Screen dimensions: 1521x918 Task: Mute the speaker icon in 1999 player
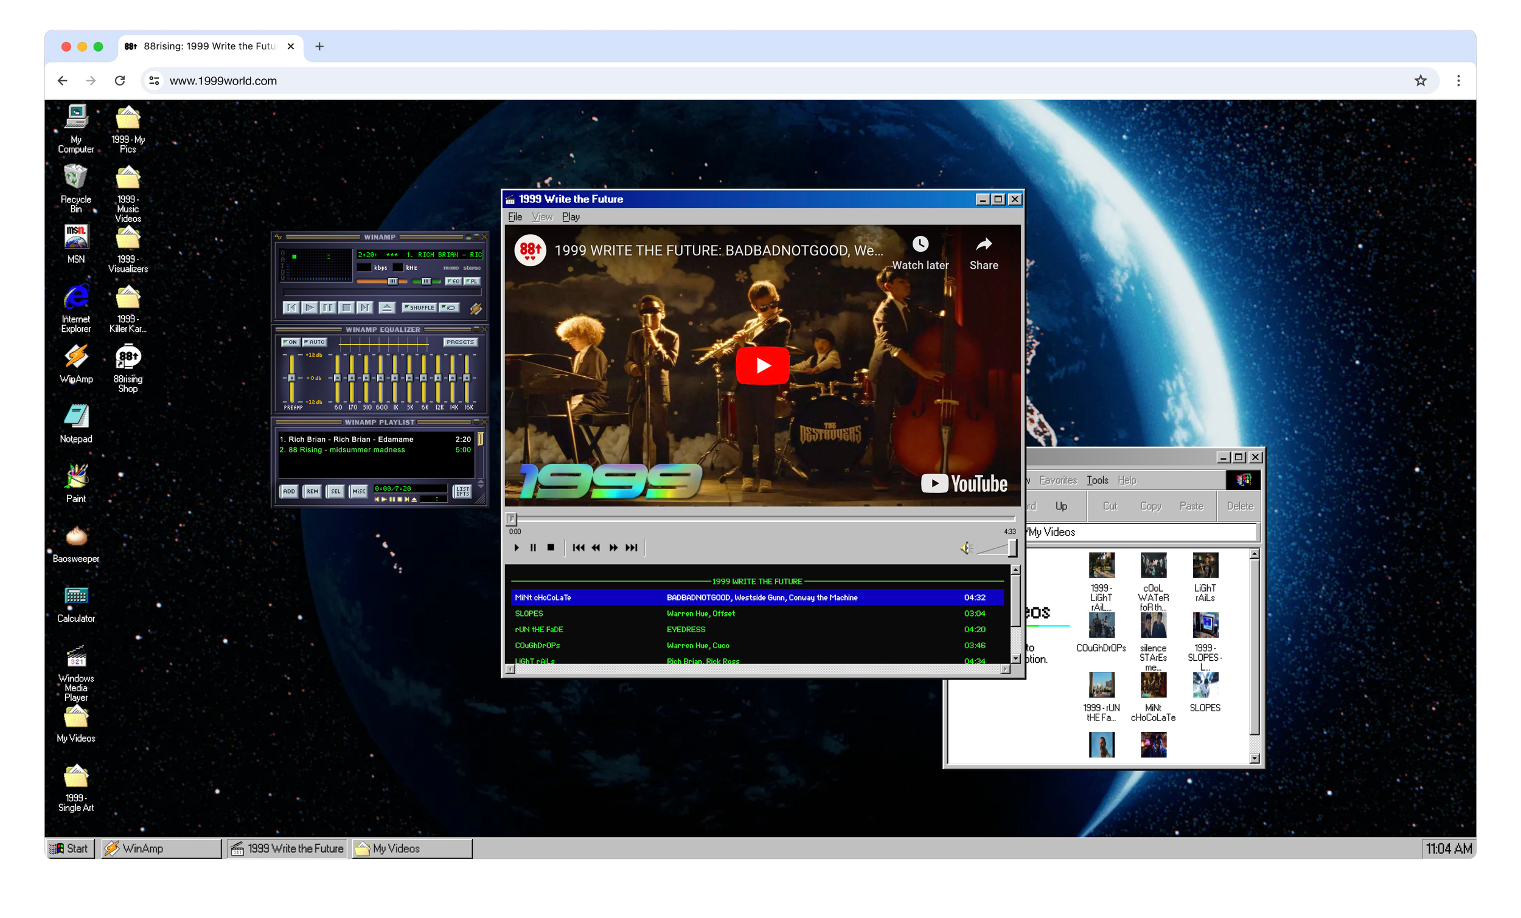(966, 548)
